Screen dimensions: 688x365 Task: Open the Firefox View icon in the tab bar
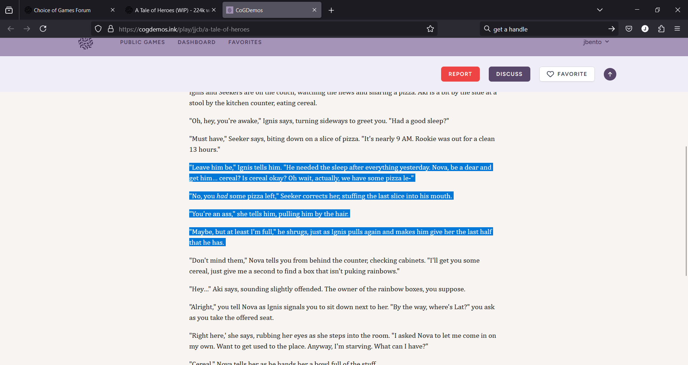(x=9, y=10)
